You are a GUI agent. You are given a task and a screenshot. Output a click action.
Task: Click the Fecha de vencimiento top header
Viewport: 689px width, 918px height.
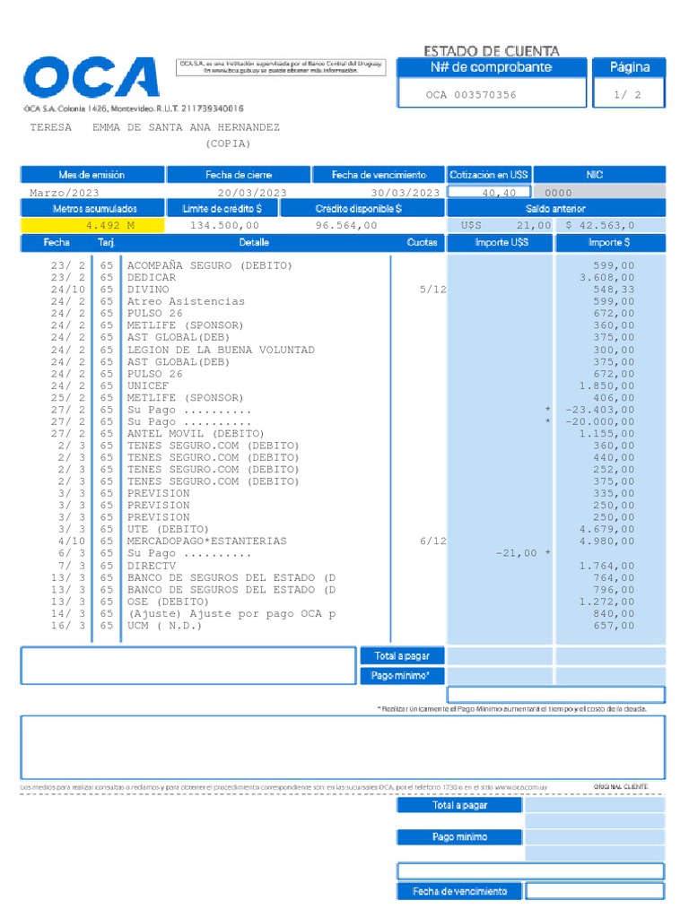click(x=379, y=175)
